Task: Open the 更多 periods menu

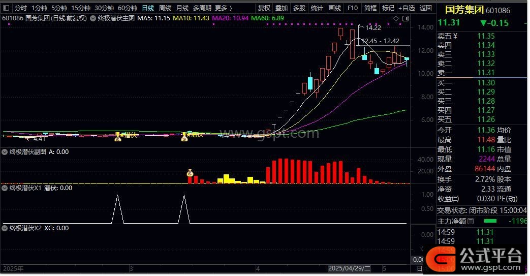Action: pyautogui.click(x=223, y=8)
